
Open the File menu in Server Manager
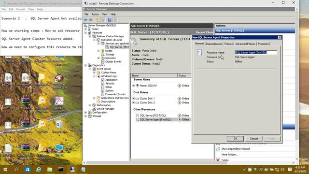tap(86, 14)
